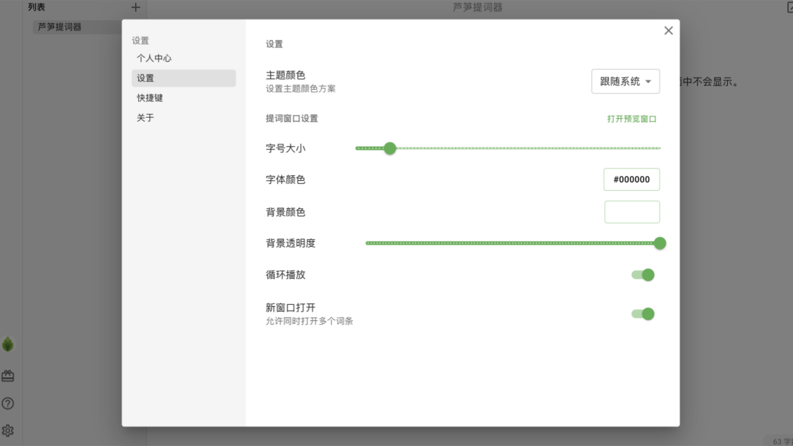793x446 pixels.
Task: Create a new list with the plus icon
Action: [136, 7]
